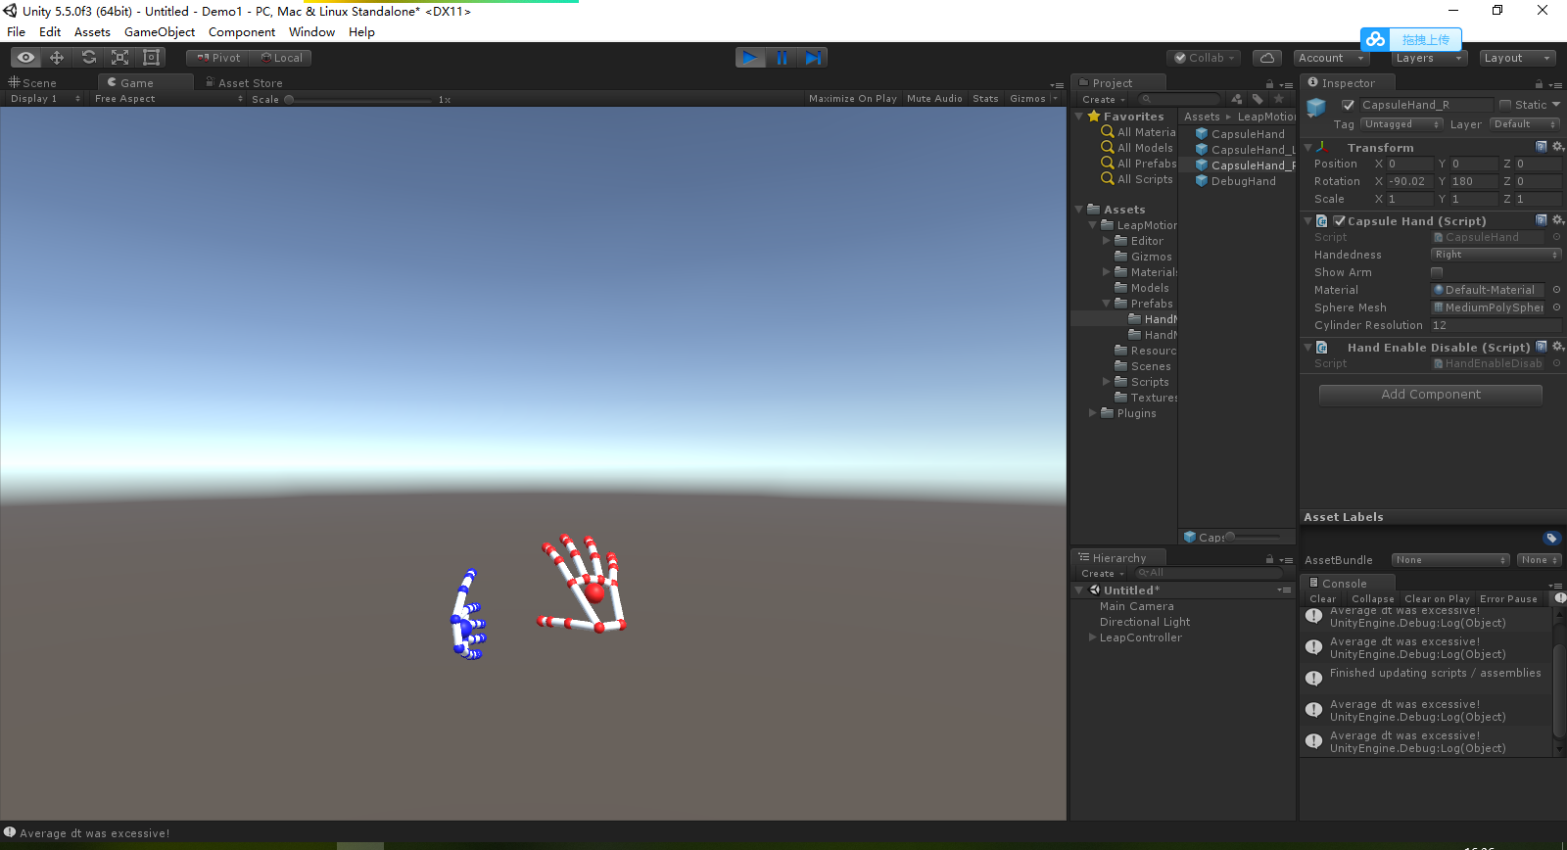Toggle console Collapse option
Screen dimensions: 1567x850
click(1372, 598)
